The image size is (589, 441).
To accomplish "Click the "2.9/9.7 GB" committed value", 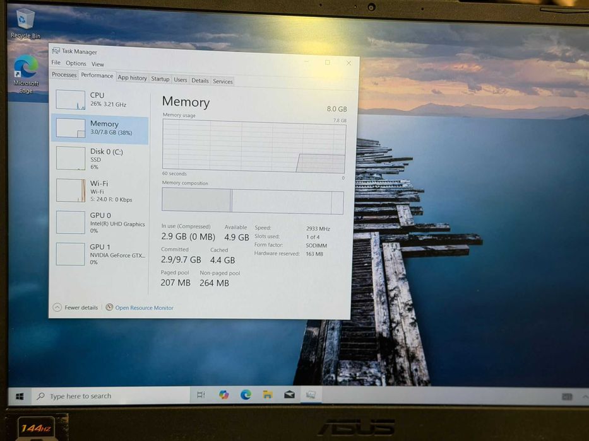I will coord(181,260).
